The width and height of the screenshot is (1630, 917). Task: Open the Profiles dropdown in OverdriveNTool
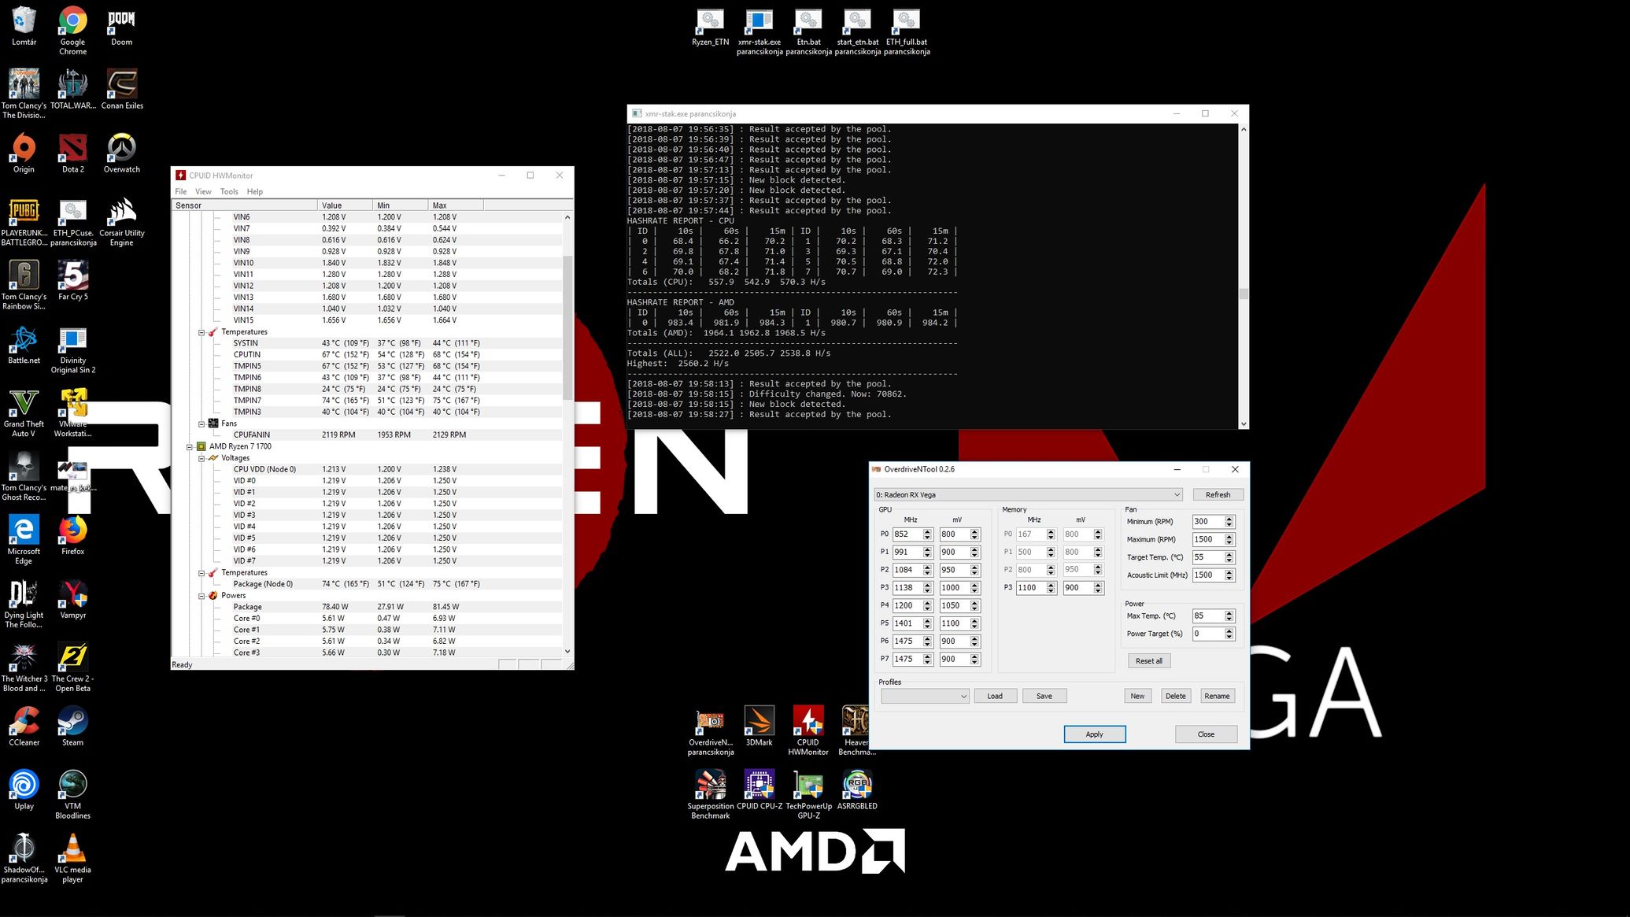tap(925, 696)
